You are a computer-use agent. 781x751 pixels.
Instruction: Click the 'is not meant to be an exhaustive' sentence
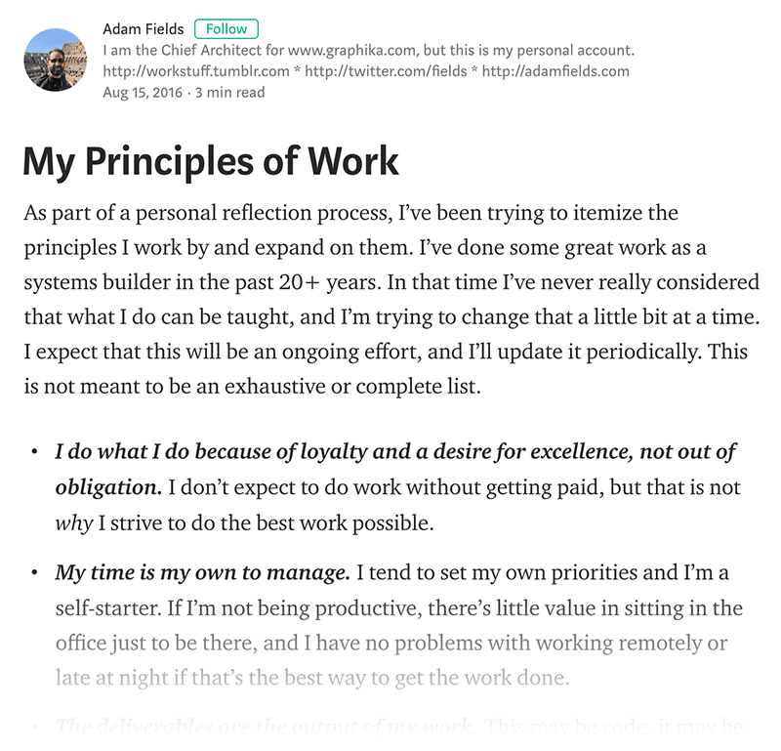pos(252,386)
